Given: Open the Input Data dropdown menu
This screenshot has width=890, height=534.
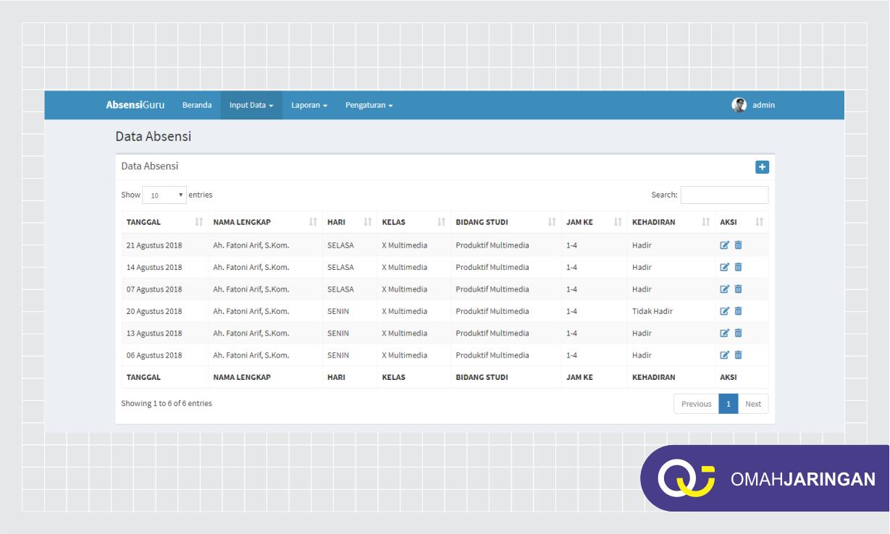Looking at the screenshot, I should pos(251,105).
